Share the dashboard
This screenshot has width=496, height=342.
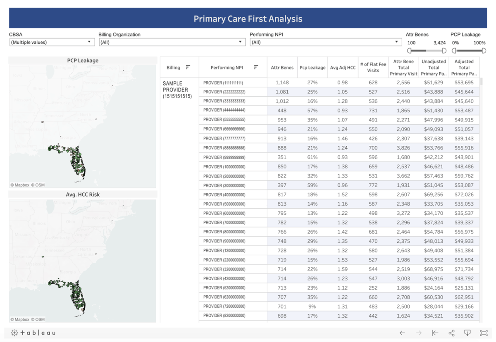[451, 333]
